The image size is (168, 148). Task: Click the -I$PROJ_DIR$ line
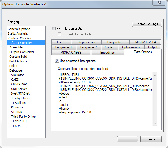click(69, 75)
